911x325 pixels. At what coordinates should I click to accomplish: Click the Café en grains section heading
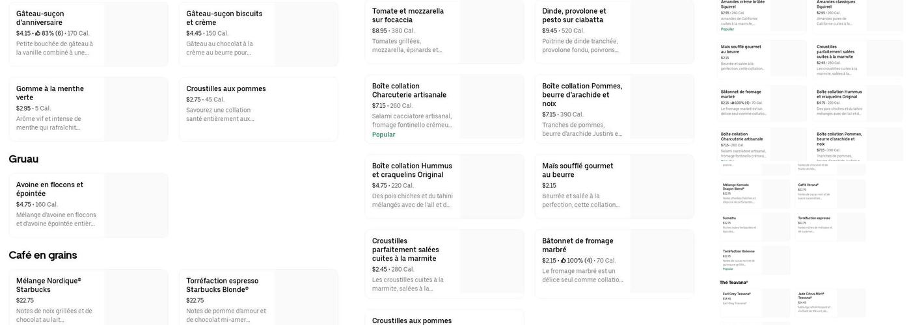(x=43, y=255)
